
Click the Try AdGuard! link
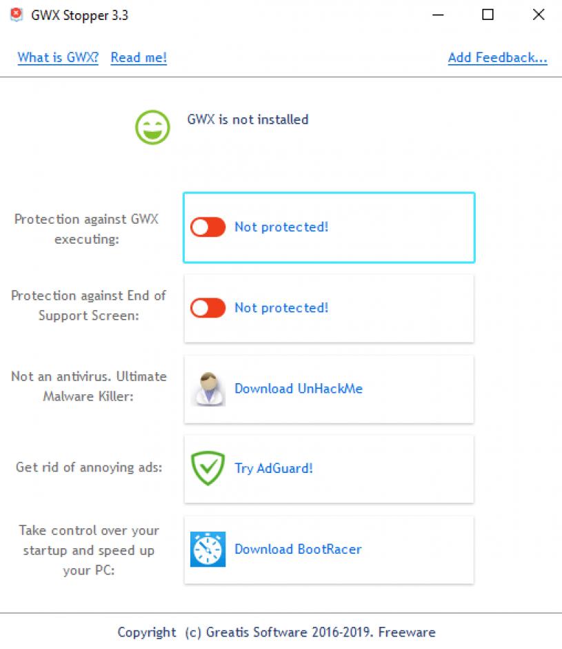click(274, 468)
